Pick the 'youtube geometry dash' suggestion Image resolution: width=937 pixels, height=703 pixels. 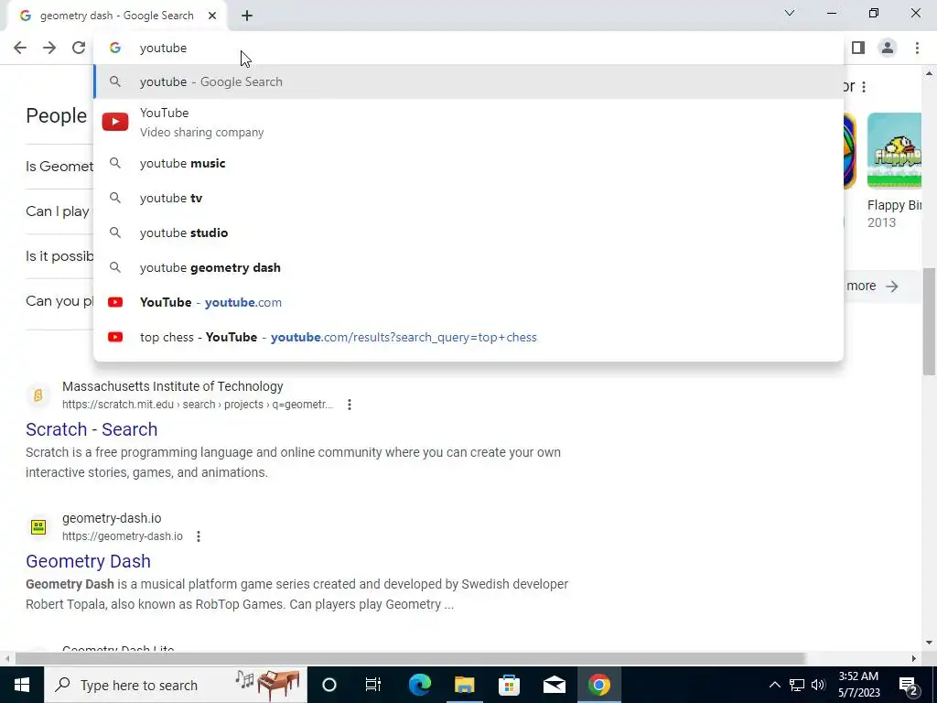coord(468,267)
